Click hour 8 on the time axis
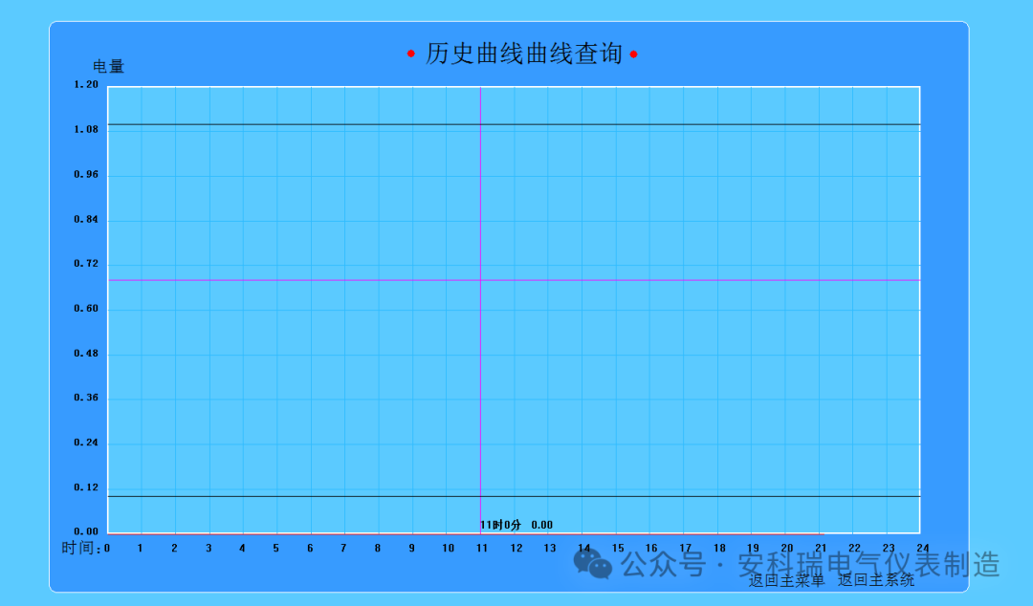Viewport: 1033px width, 606px height. pyautogui.click(x=378, y=548)
